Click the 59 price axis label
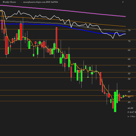136x136 pixels. point(129,66)
